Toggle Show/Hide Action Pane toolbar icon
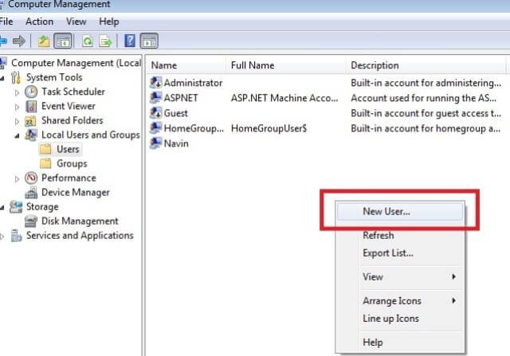This screenshot has width=510, height=356. click(x=149, y=41)
